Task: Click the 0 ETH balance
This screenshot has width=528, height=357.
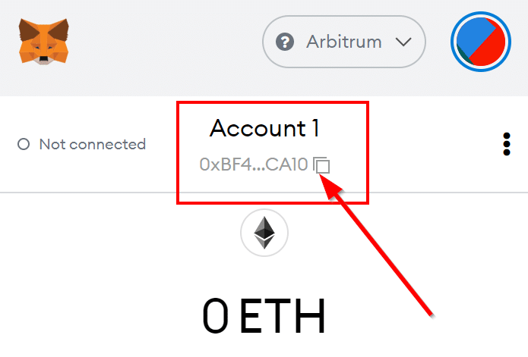Action: point(264,316)
